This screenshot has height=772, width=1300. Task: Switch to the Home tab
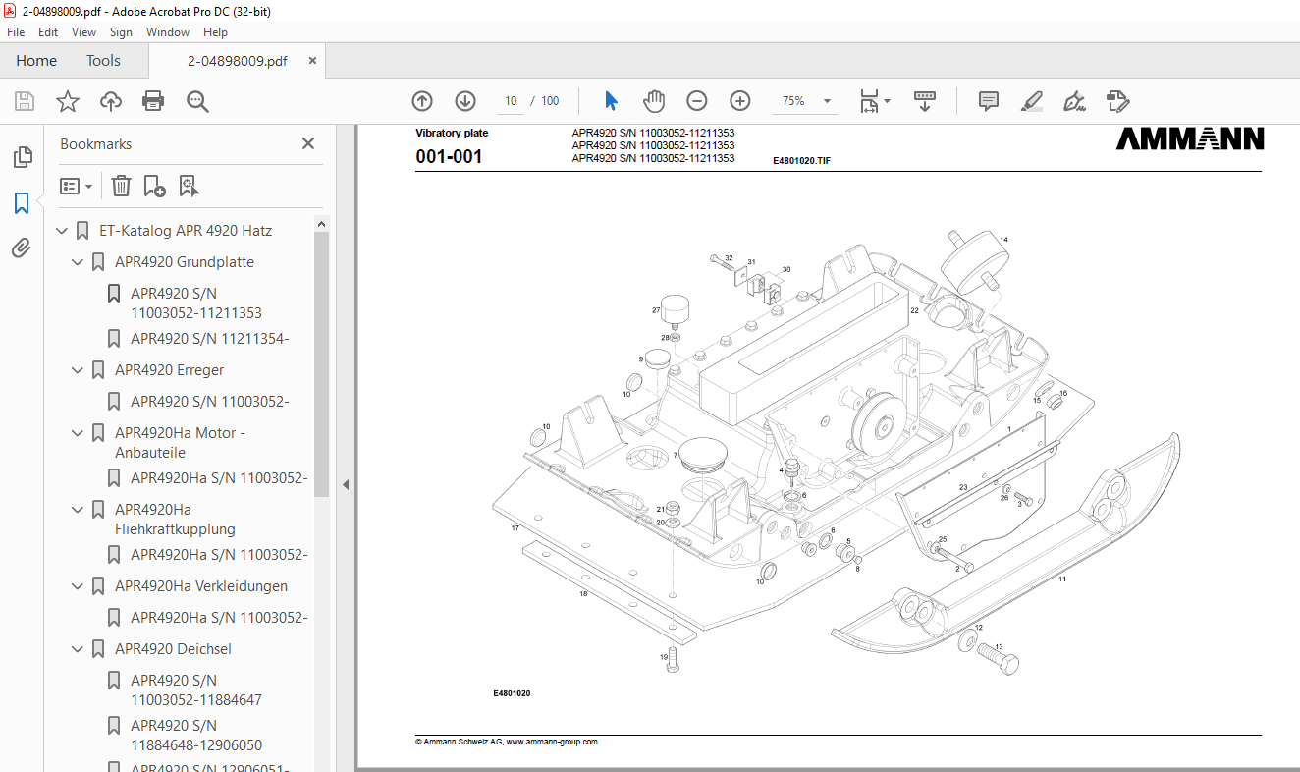click(x=36, y=61)
